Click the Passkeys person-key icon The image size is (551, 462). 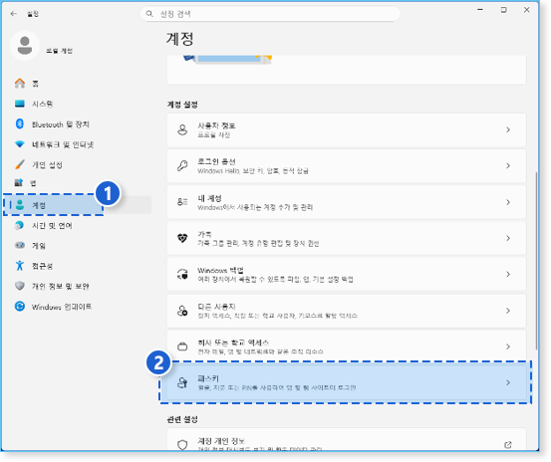coord(182,382)
